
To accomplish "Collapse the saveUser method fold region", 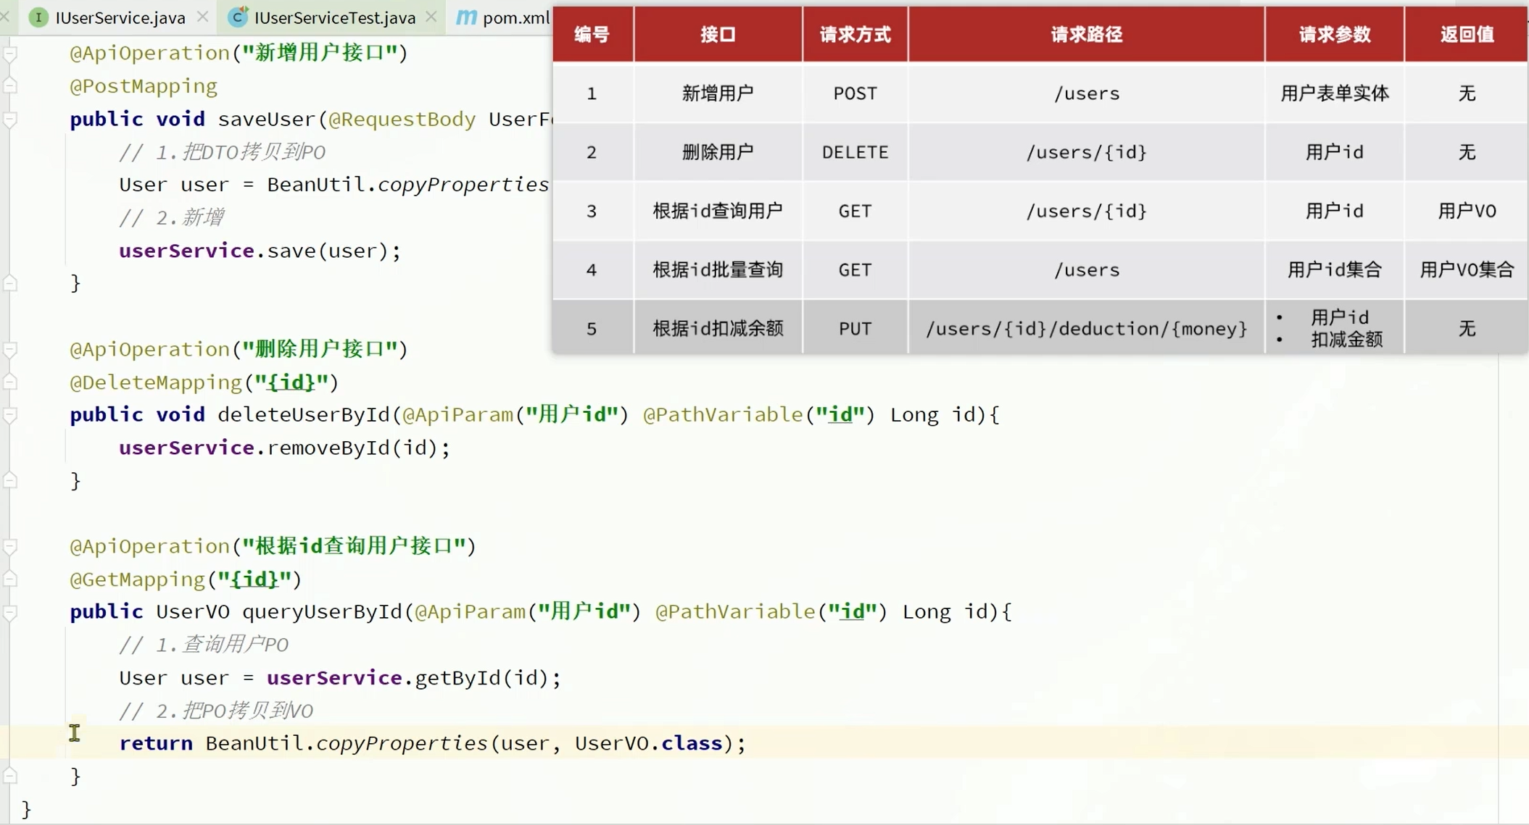I will pos(10,119).
